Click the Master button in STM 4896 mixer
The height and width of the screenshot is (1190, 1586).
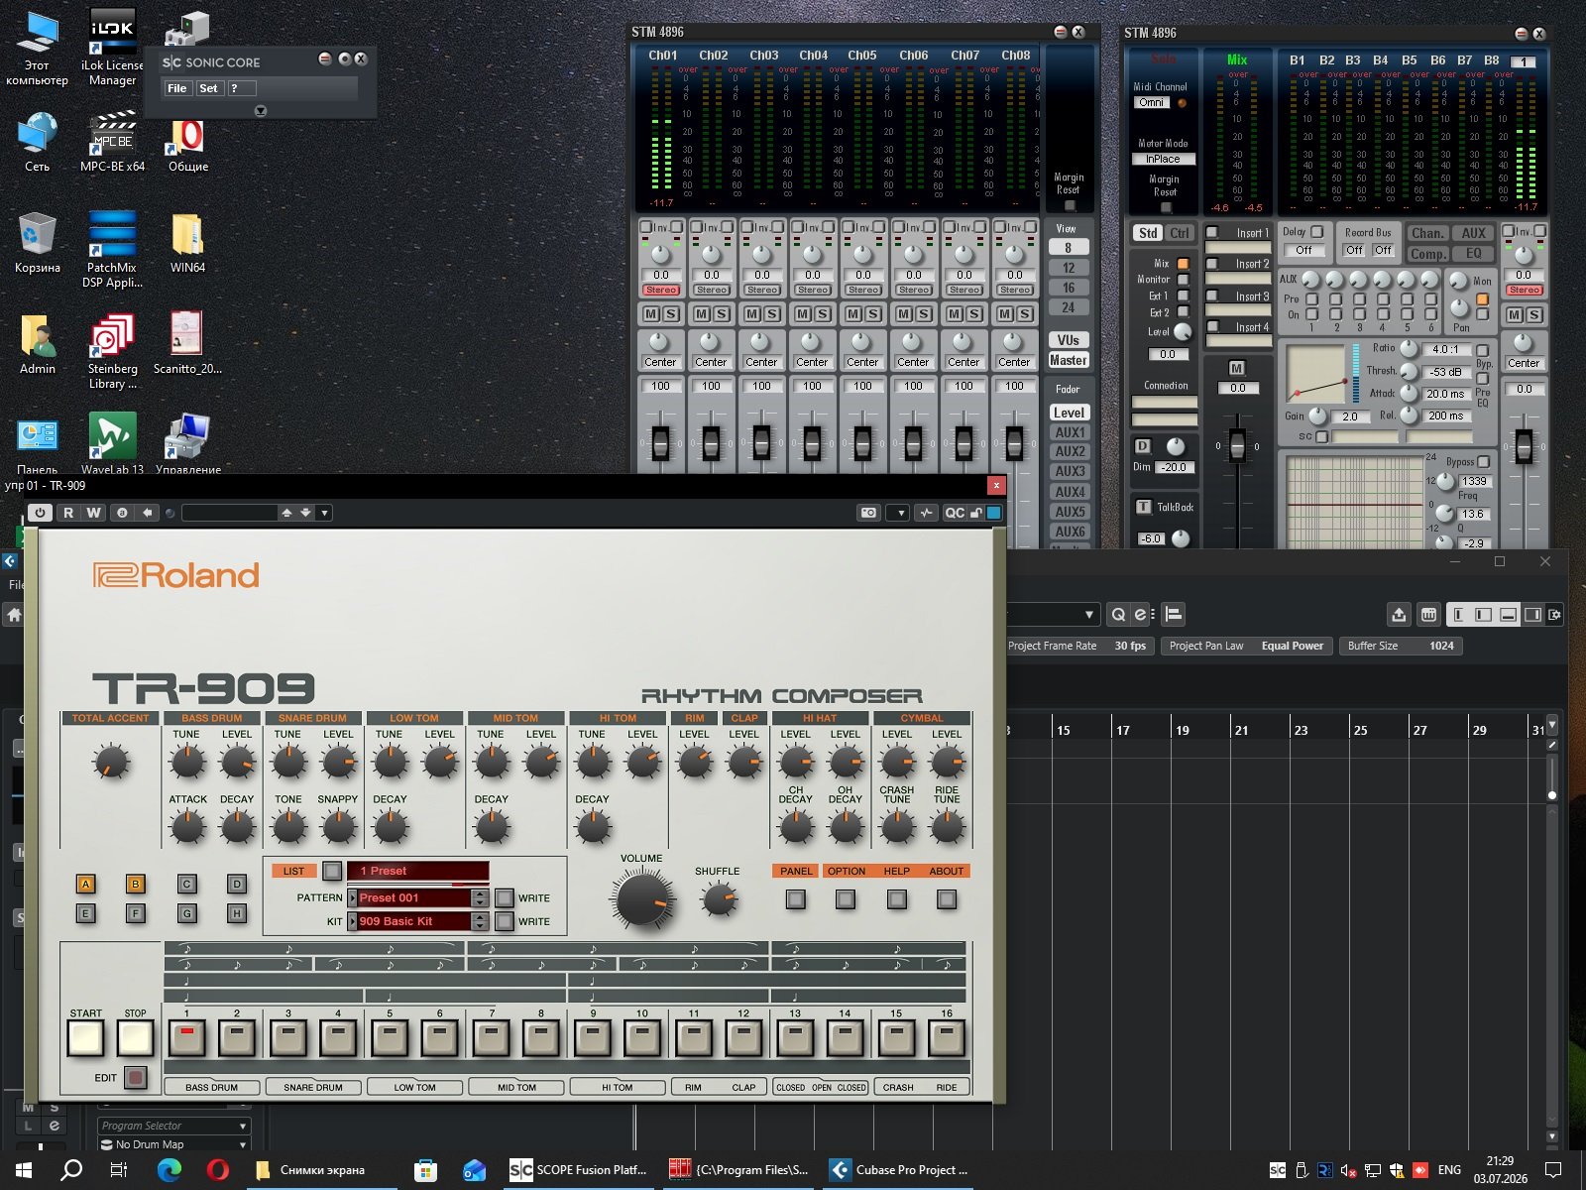tap(1069, 360)
